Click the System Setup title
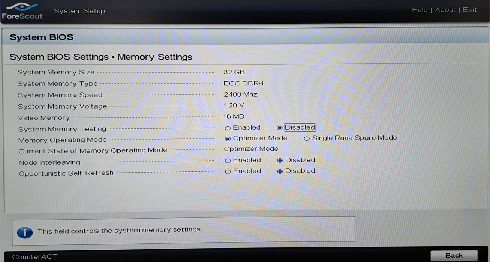The image size is (490, 262). (x=79, y=11)
